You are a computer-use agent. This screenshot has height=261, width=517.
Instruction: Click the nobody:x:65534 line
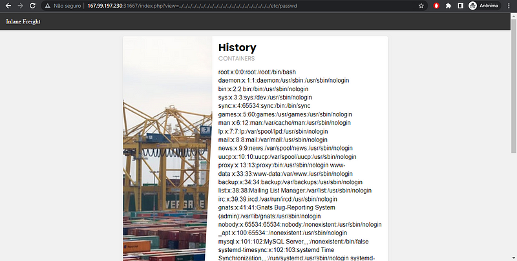pos(300,224)
